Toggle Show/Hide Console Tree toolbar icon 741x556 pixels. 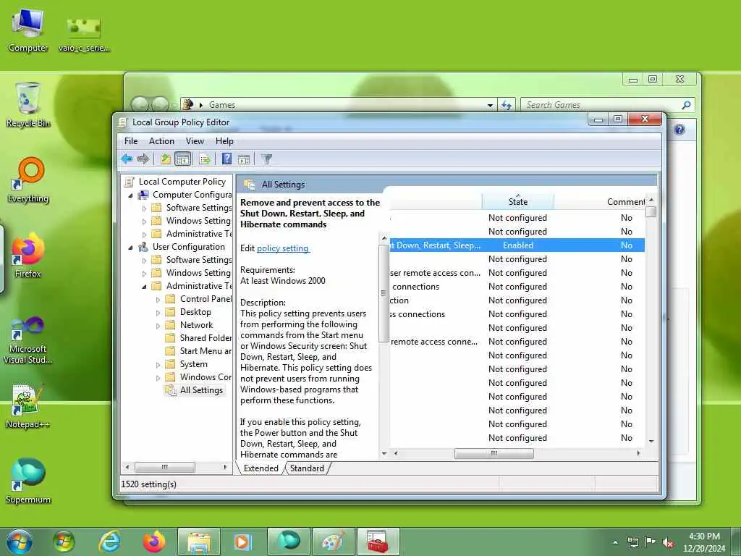click(183, 159)
